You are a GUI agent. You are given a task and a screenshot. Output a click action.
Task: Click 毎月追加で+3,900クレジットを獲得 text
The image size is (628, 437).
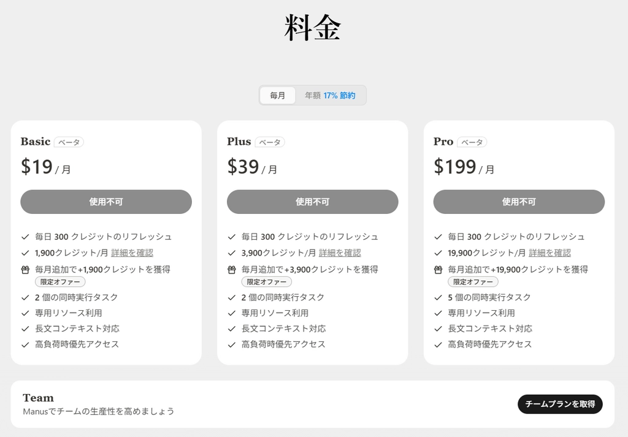(x=310, y=269)
